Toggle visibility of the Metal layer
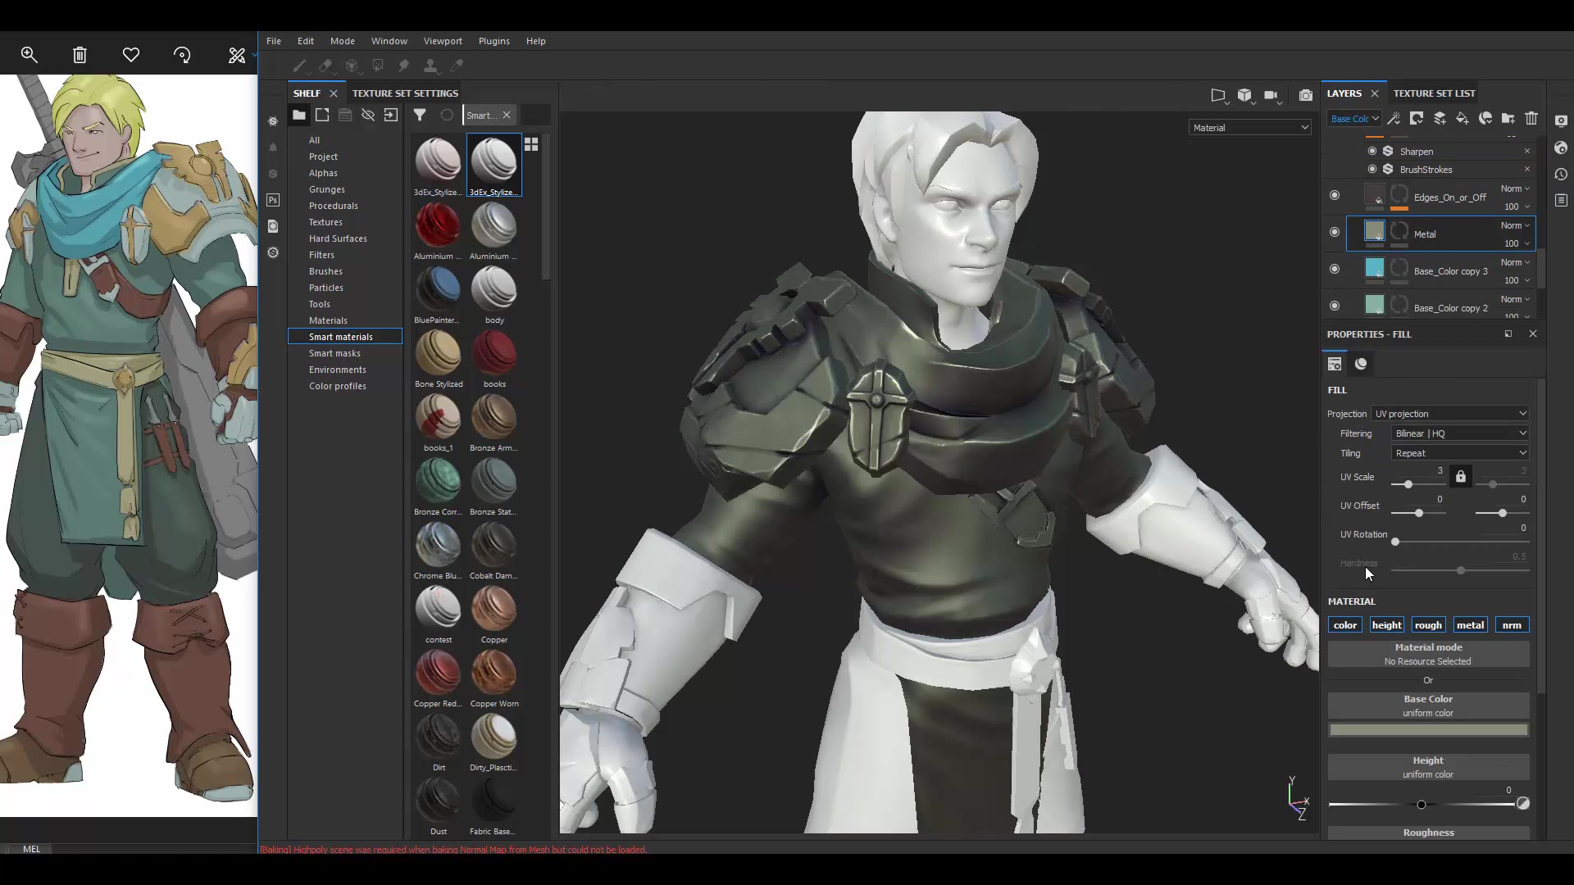This screenshot has height=885, width=1574. tap(1335, 232)
